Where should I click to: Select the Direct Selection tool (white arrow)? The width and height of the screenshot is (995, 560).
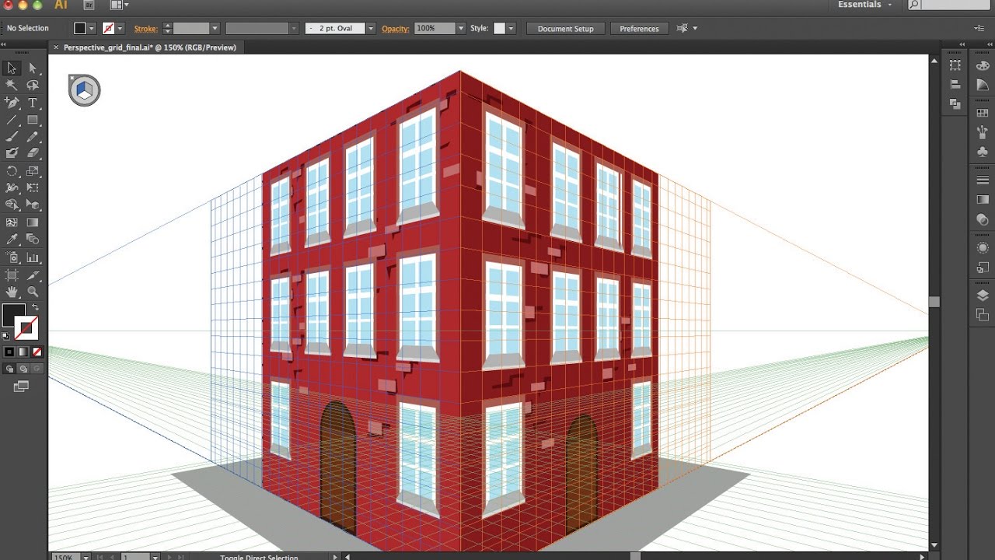click(33, 68)
